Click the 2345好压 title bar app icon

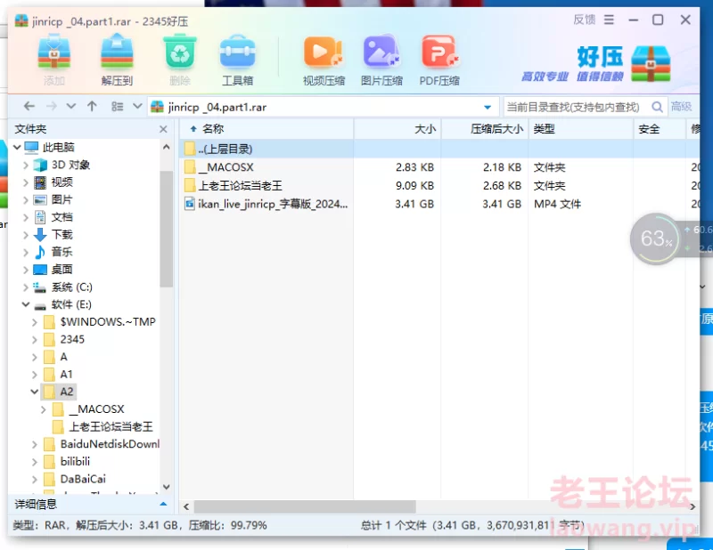pyautogui.click(x=21, y=20)
